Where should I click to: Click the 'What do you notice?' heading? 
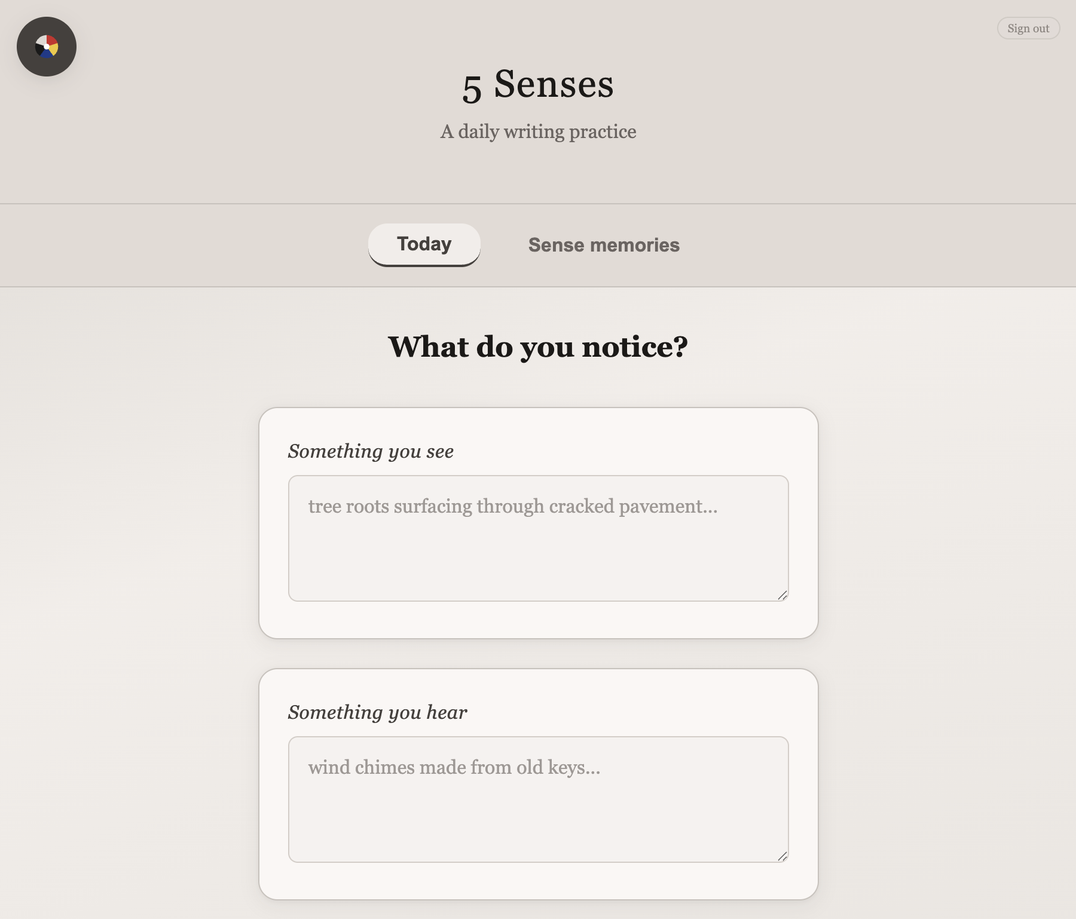538,347
